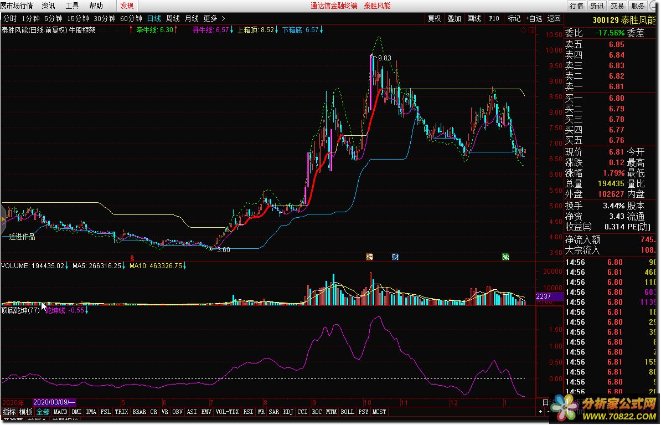Viewport: 661px width, 425px height.
Task: Select the 周线 weekly period
Action: (173, 19)
